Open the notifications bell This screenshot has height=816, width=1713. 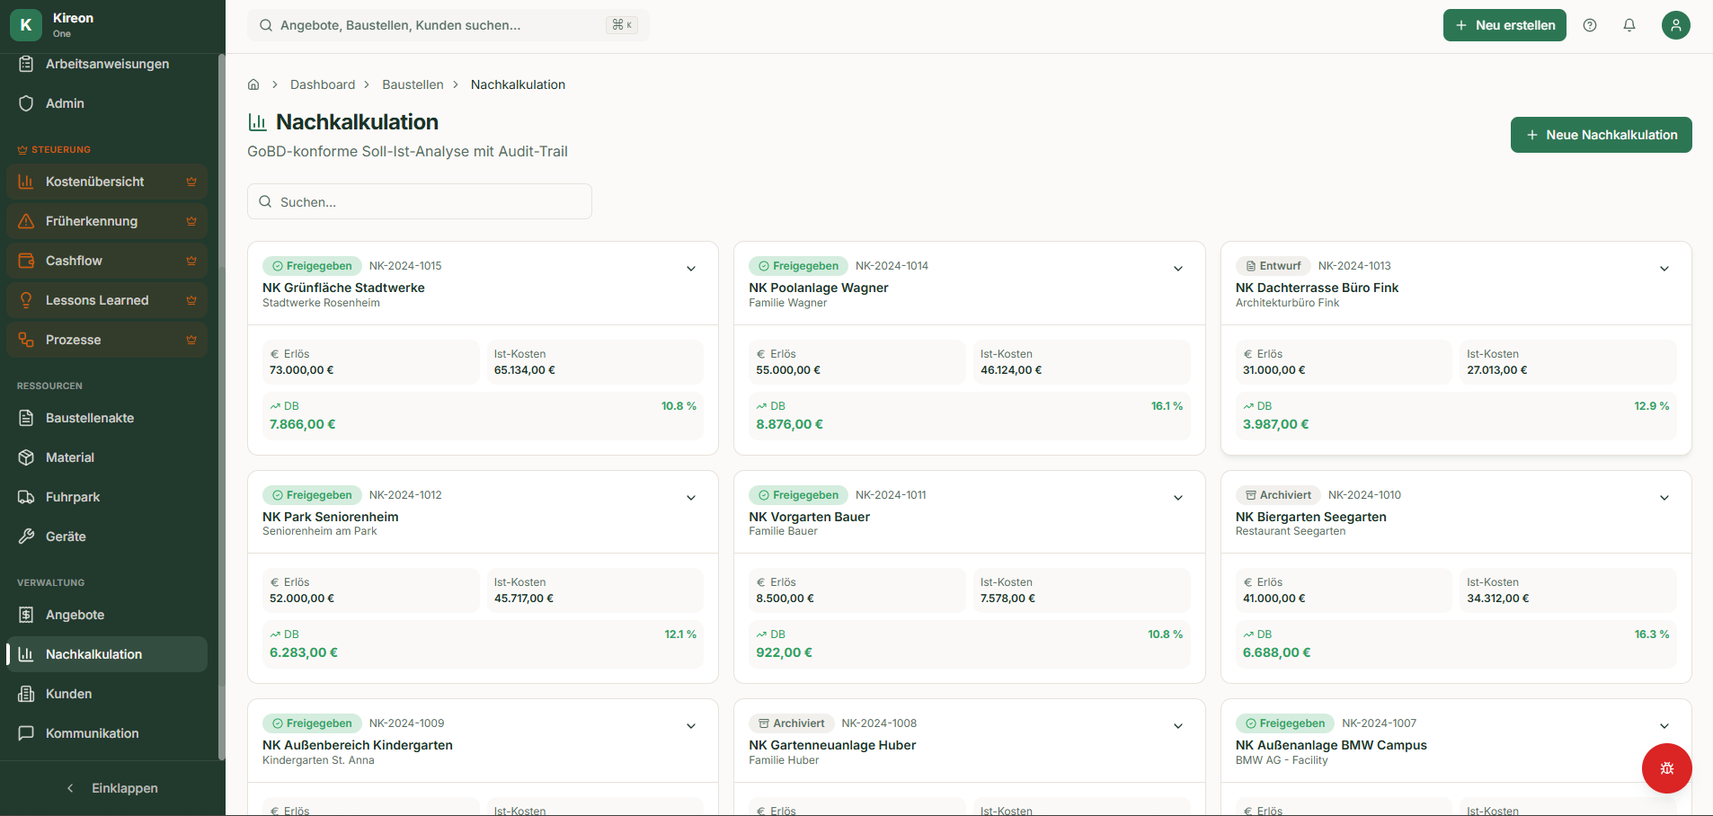click(1629, 25)
